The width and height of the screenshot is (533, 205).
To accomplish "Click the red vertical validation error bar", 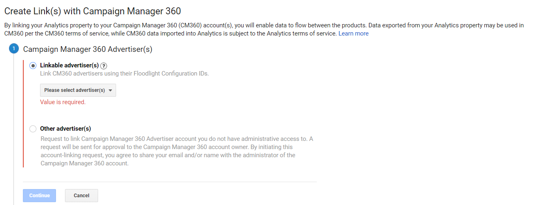I will [x=24, y=114].
